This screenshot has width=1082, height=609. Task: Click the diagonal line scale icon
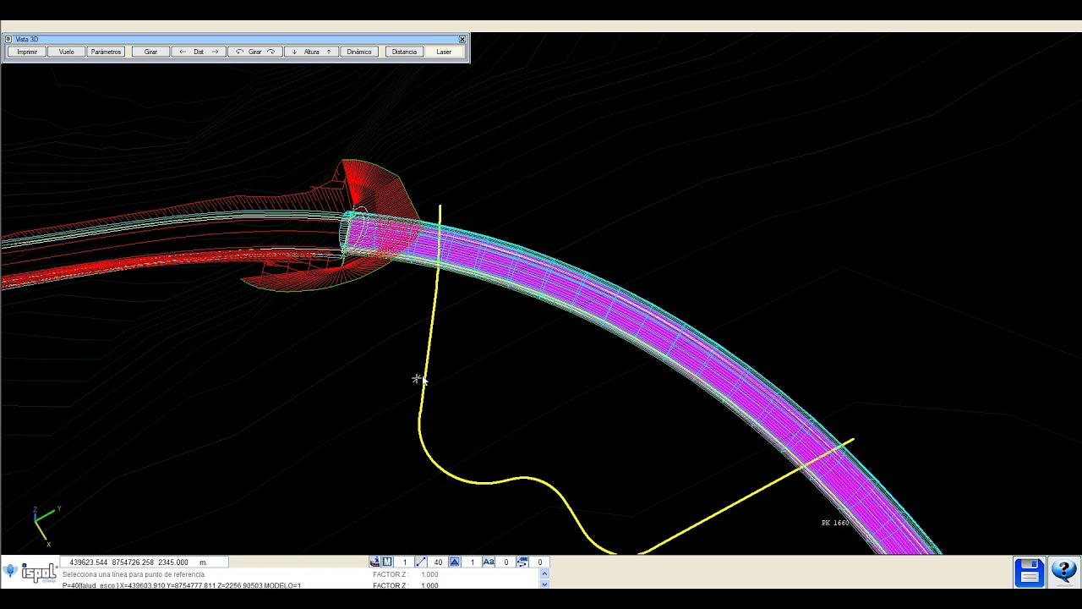pos(420,562)
